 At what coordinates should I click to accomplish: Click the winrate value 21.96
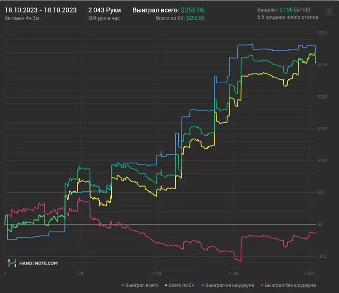[286, 10]
